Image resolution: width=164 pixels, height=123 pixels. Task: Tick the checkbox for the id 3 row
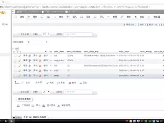15,56
